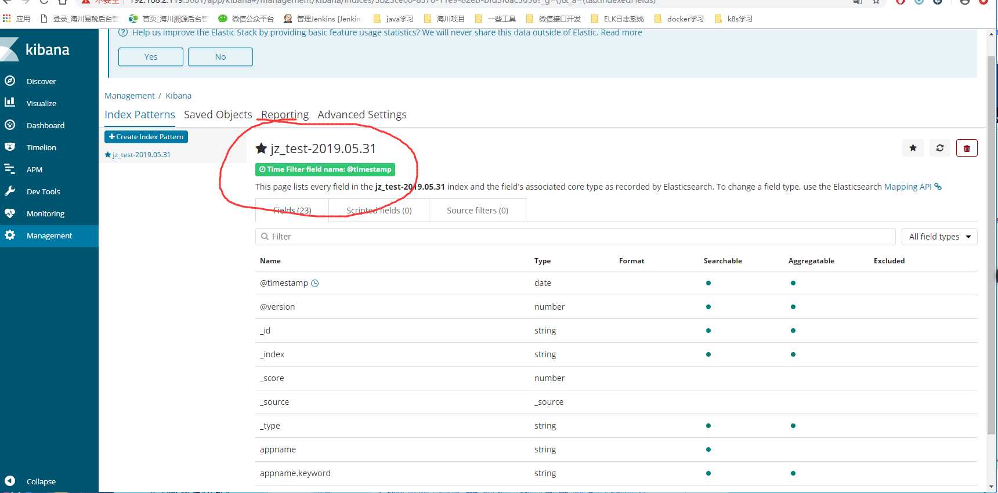Click the clock icon next to @timestamp

pos(315,283)
